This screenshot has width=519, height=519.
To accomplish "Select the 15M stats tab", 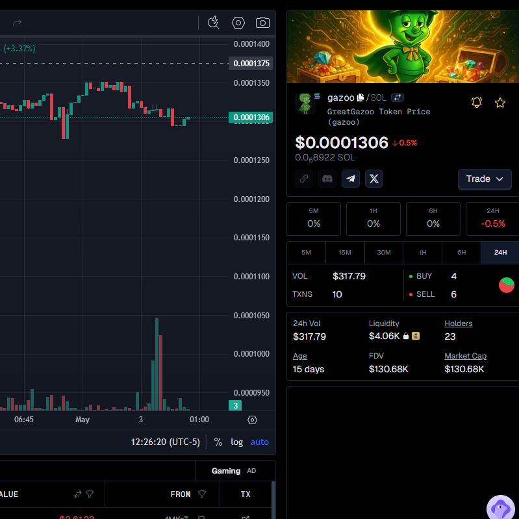I will [x=345, y=253].
